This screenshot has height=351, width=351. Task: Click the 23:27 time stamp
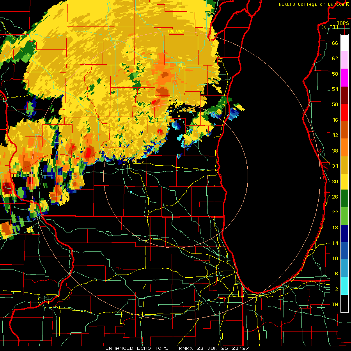coord(241,348)
